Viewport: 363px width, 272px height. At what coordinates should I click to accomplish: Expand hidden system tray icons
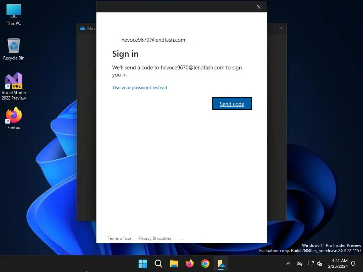point(288,263)
